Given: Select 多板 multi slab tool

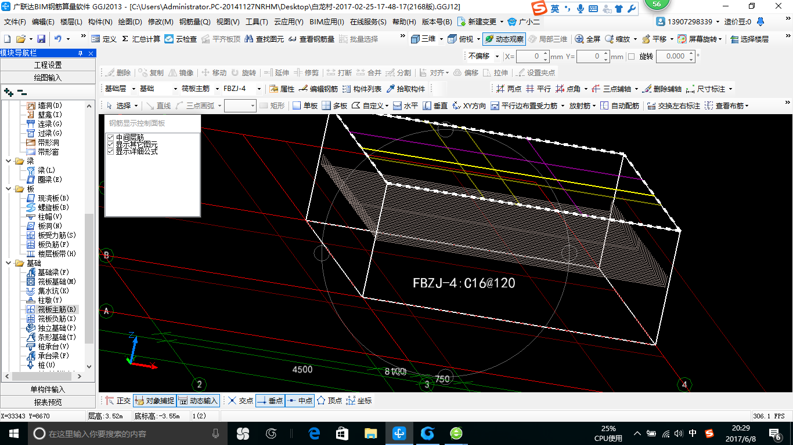Looking at the screenshot, I should point(335,105).
